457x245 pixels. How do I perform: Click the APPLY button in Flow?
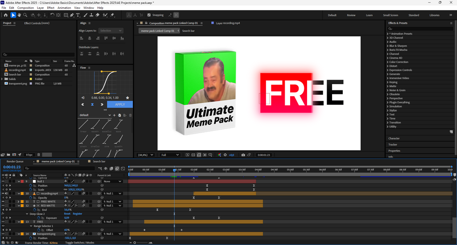120,104
